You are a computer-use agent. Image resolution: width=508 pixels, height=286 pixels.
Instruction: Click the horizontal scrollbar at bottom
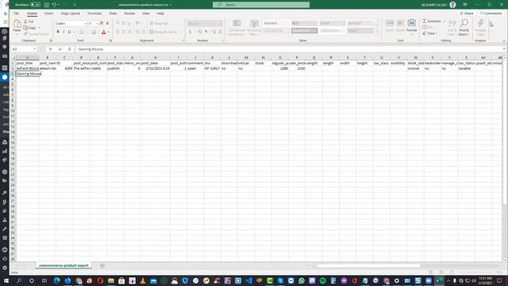click(x=368, y=265)
